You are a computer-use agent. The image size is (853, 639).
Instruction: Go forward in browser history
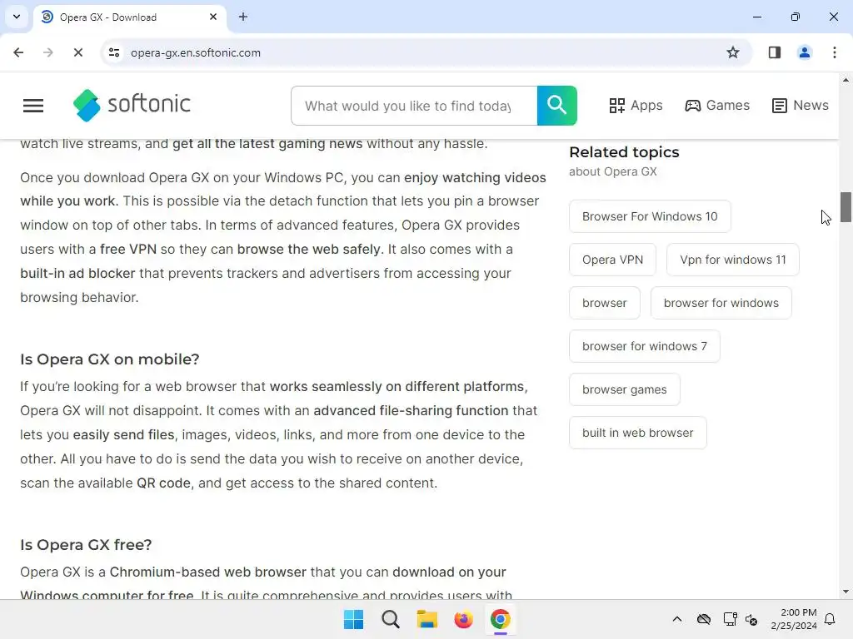tap(48, 52)
